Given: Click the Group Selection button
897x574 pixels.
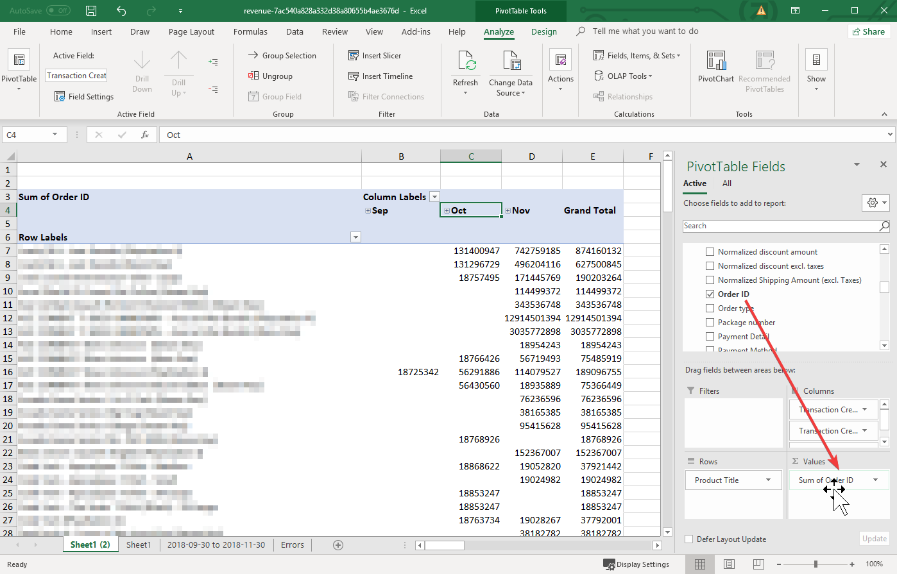Looking at the screenshot, I should click(x=282, y=56).
